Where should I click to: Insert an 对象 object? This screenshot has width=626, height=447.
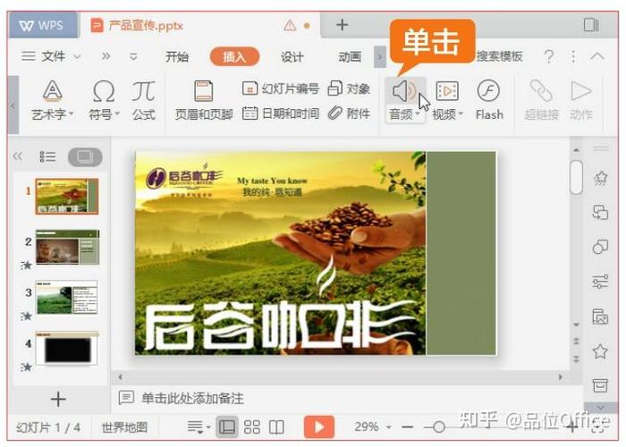click(x=349, y=89)
